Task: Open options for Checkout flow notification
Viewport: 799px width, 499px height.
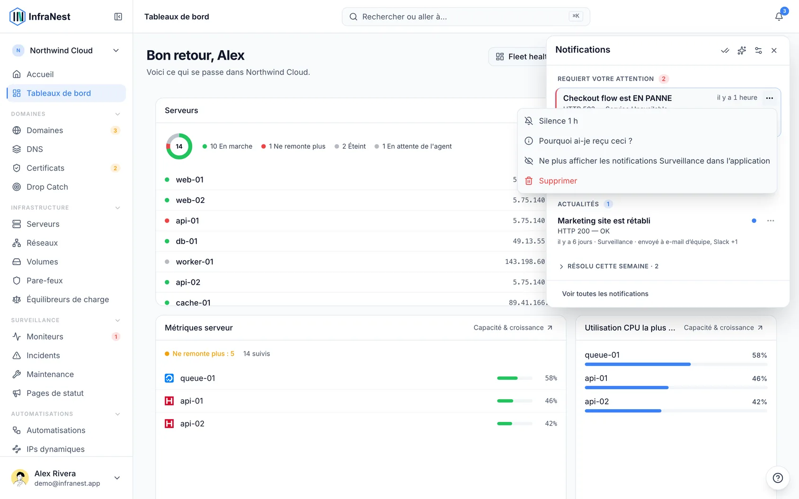Action: coord(769,98)
